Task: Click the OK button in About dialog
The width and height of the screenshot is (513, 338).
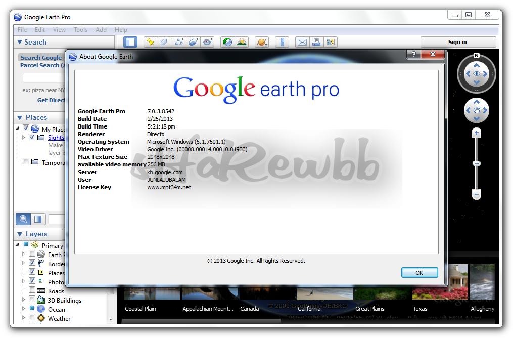Action: (419, 272)
